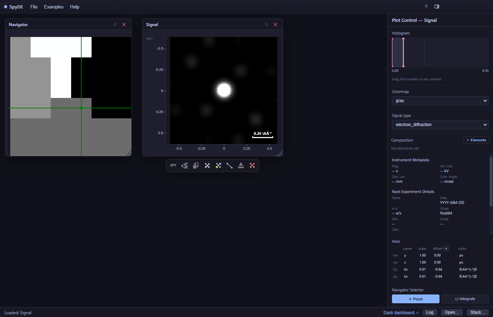
Task: Click the dotted marker line in histogram
Action: click(424, 52)
